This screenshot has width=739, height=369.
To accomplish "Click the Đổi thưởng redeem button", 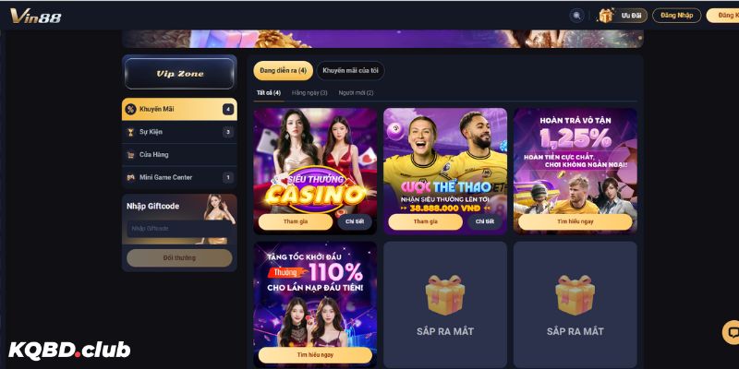I will click(179, 258).
